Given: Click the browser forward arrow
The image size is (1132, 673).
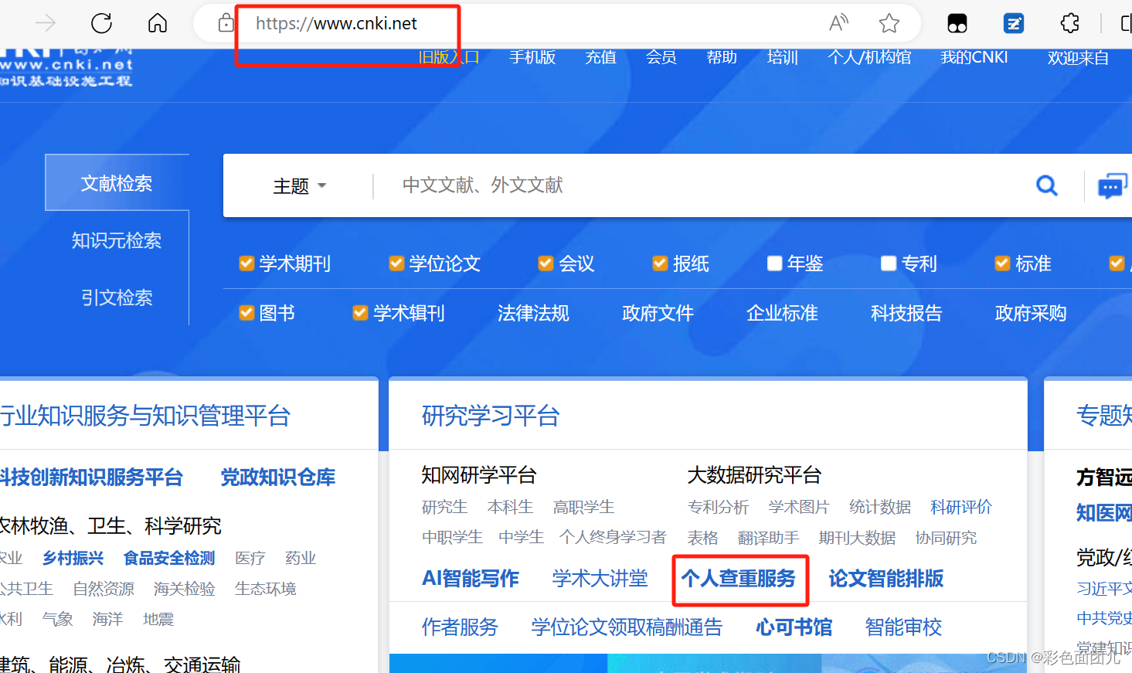Looking at the screenshot, I should [x=46, y=23].
